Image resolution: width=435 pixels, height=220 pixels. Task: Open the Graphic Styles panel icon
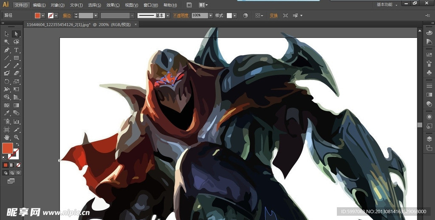[429, 126]
